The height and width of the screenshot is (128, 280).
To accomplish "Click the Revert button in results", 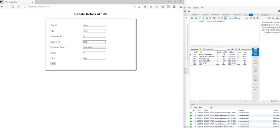I will (x=254, y=101).
